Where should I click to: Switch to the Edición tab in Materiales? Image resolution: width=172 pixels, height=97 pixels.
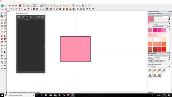156,24
